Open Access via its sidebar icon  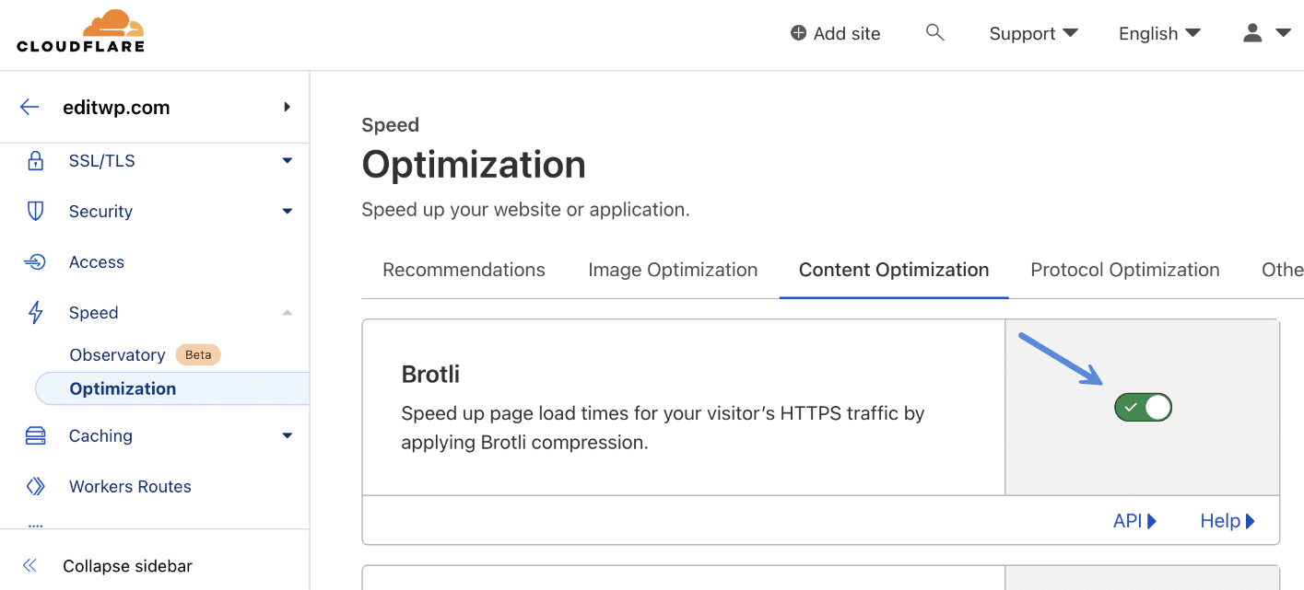pos(35,261)
